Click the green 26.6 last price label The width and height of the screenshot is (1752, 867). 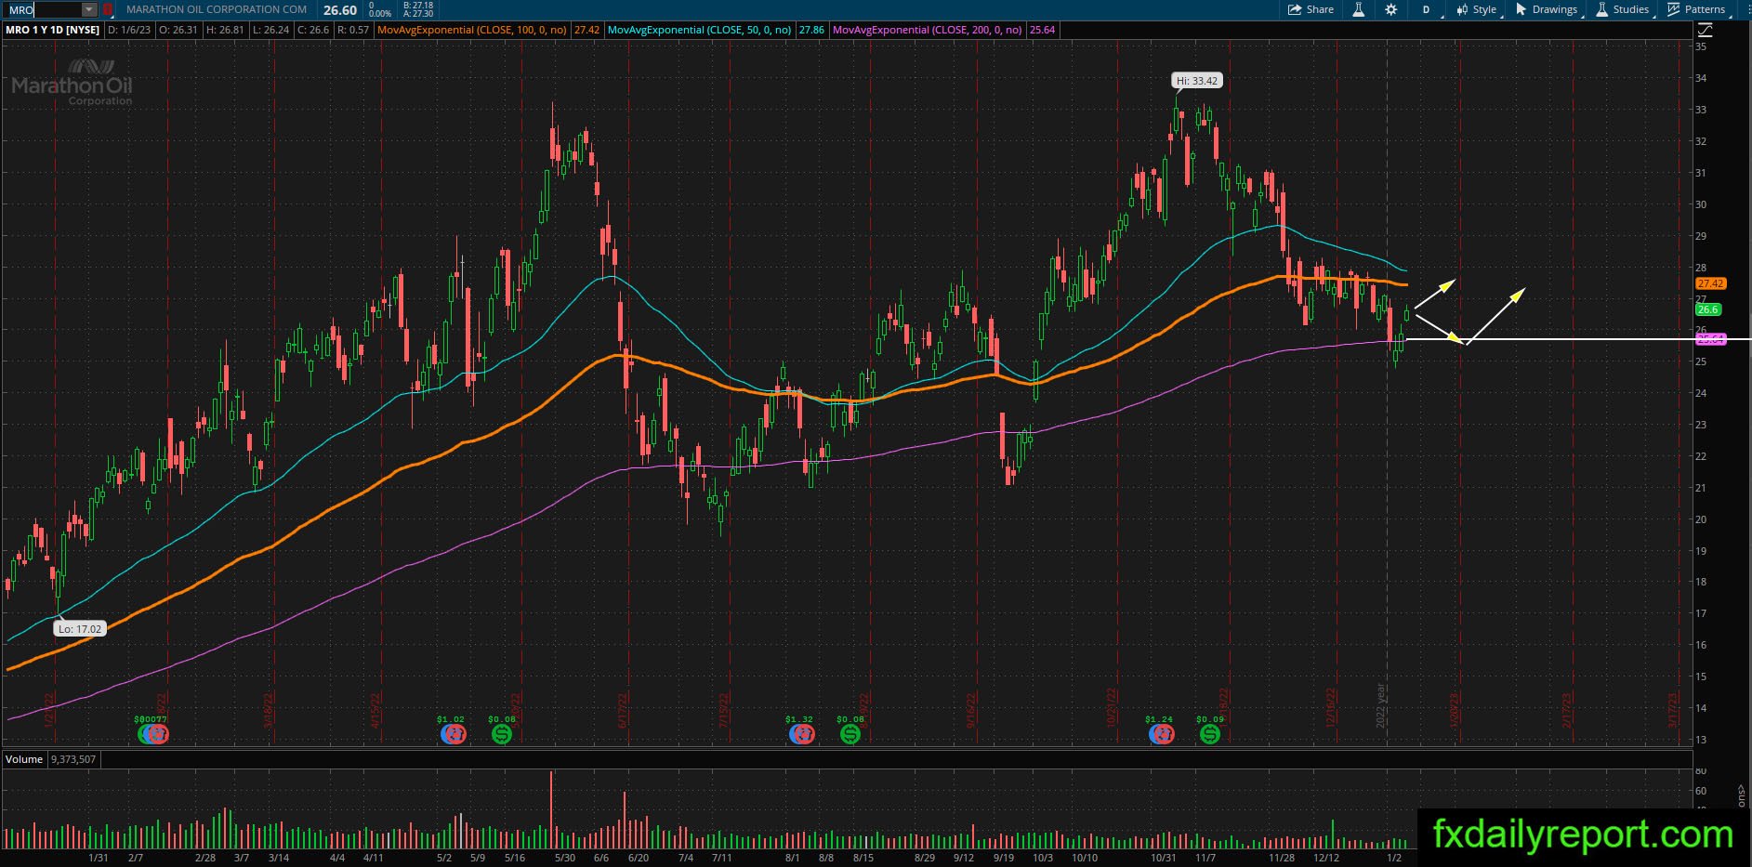[x=1708, y=309]
